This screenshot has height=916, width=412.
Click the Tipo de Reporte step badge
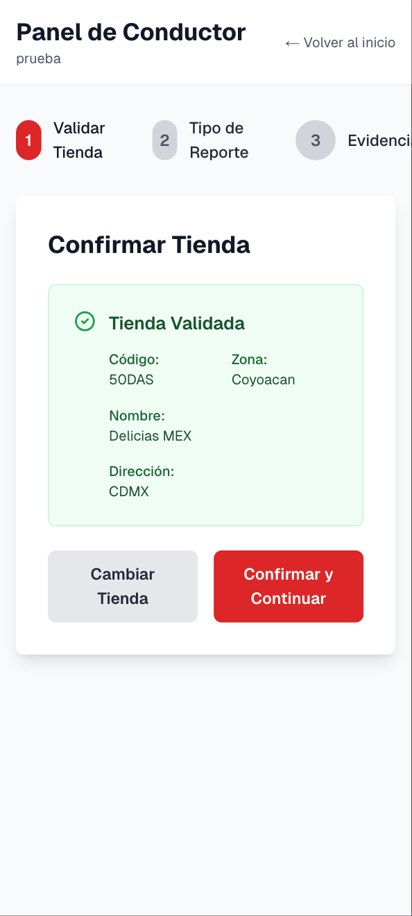point(164,140)
